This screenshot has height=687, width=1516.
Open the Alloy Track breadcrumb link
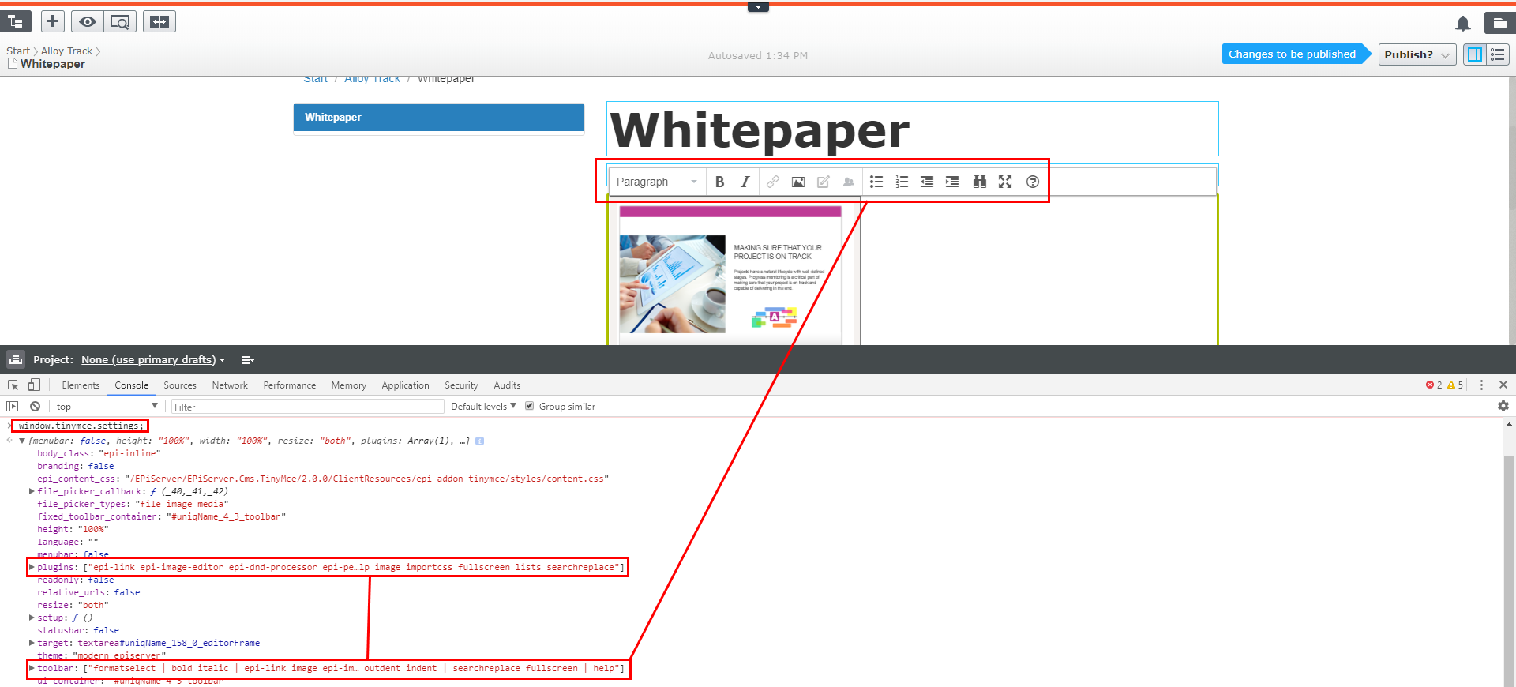[67, 51]
